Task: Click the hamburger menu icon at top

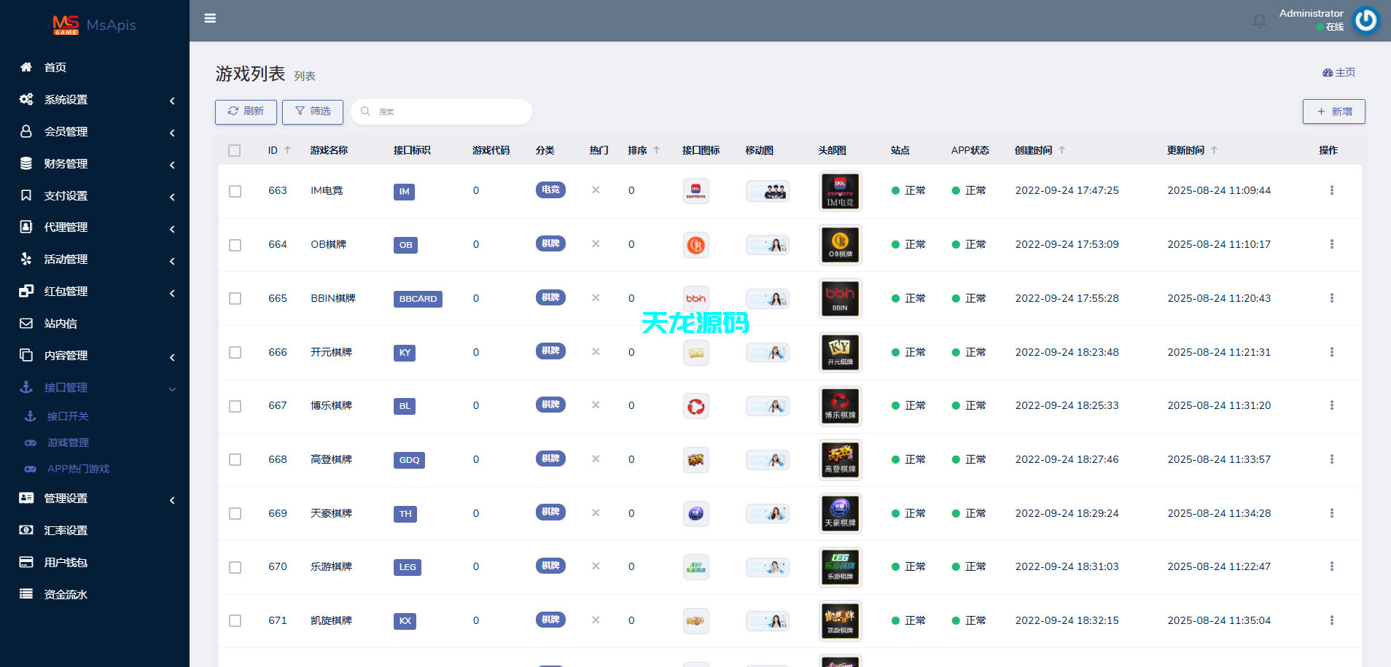Action: [x=211, y=18]
